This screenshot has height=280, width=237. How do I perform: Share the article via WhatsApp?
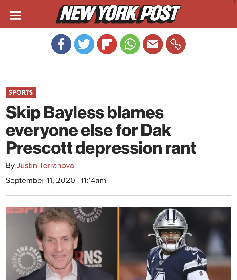tap(130, 44)
